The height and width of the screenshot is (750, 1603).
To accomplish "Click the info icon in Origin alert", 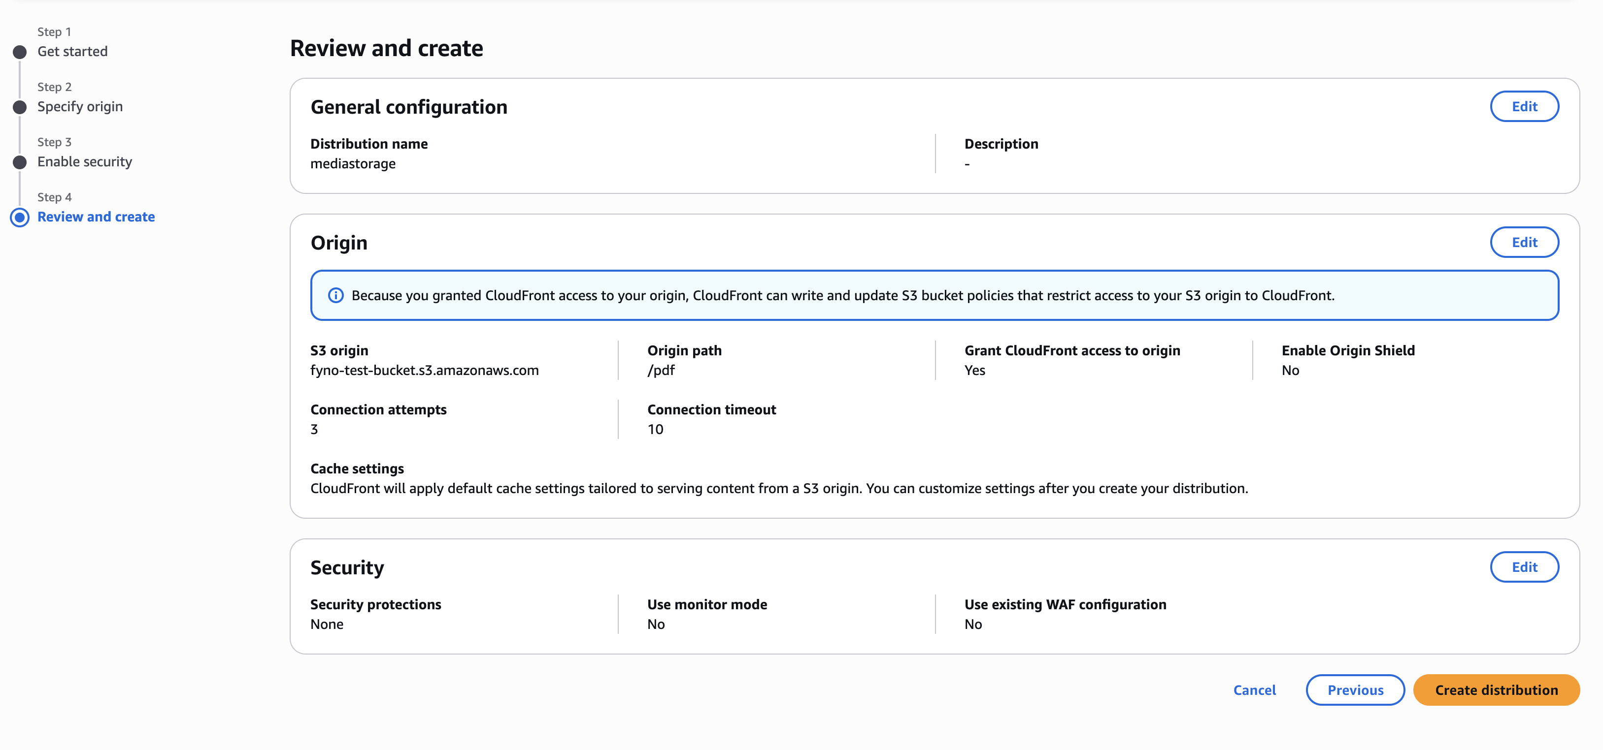I will (x=335, y=295).
